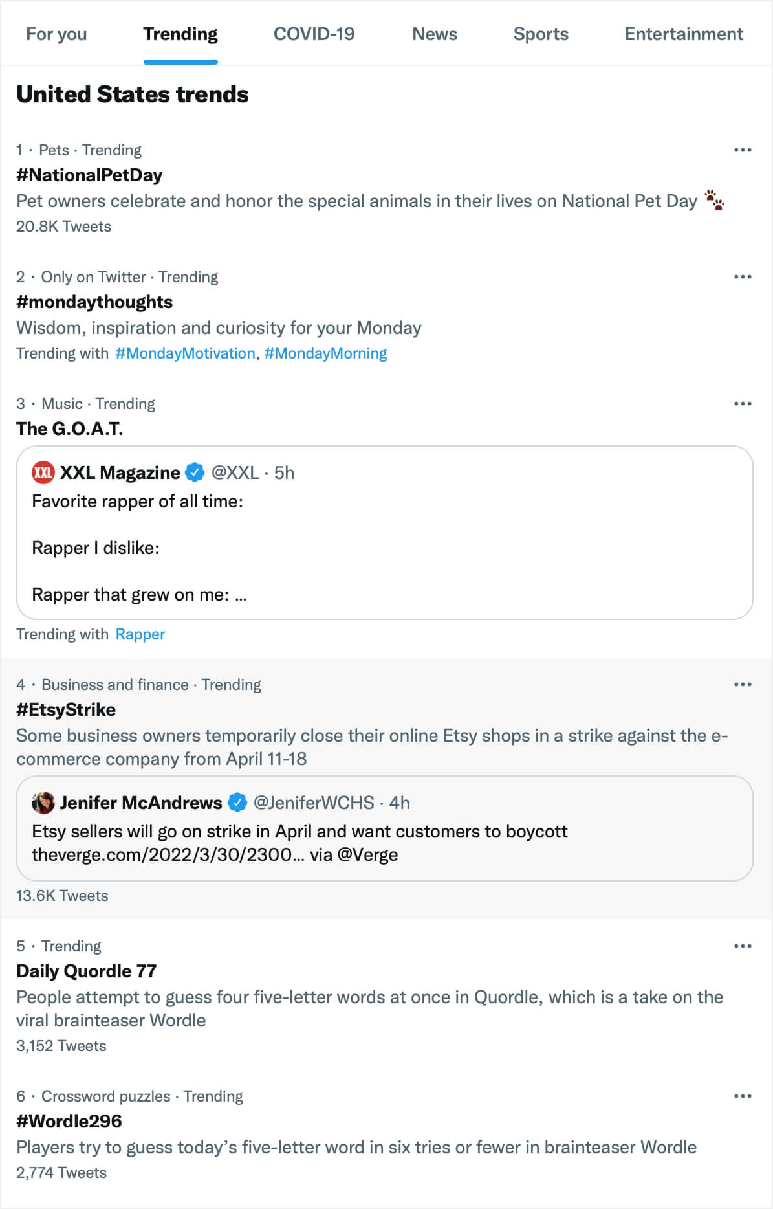Open more options for #mondaythoughts trend
The height and width of the screenshot is (1209, 773).
pos(743,277)
